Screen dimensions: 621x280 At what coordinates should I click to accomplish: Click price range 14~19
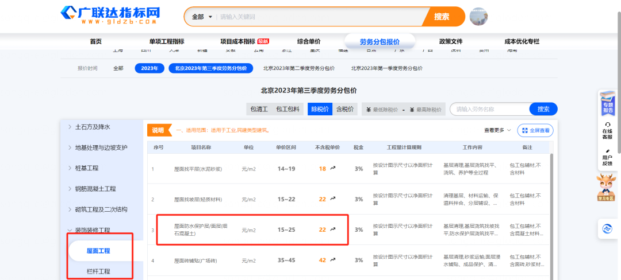tap(286, 169)
